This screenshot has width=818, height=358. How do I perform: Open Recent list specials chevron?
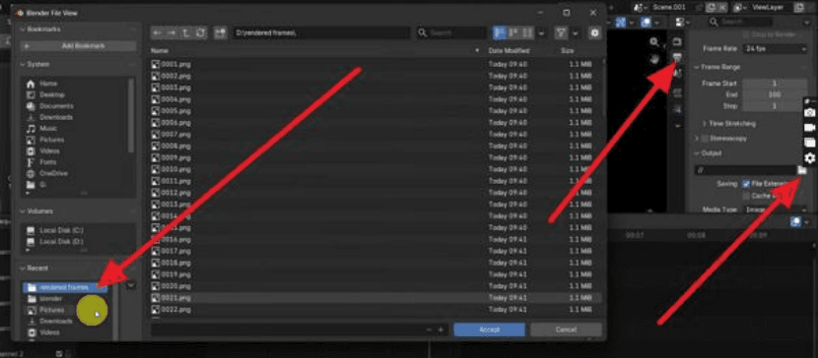130,285
